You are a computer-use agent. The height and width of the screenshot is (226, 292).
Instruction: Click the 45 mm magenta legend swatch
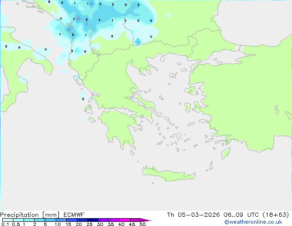tap(135, 220)
